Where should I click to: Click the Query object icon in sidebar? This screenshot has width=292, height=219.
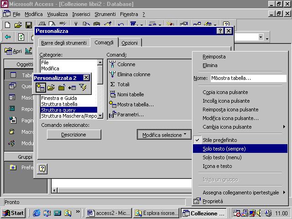coord(13,86)
